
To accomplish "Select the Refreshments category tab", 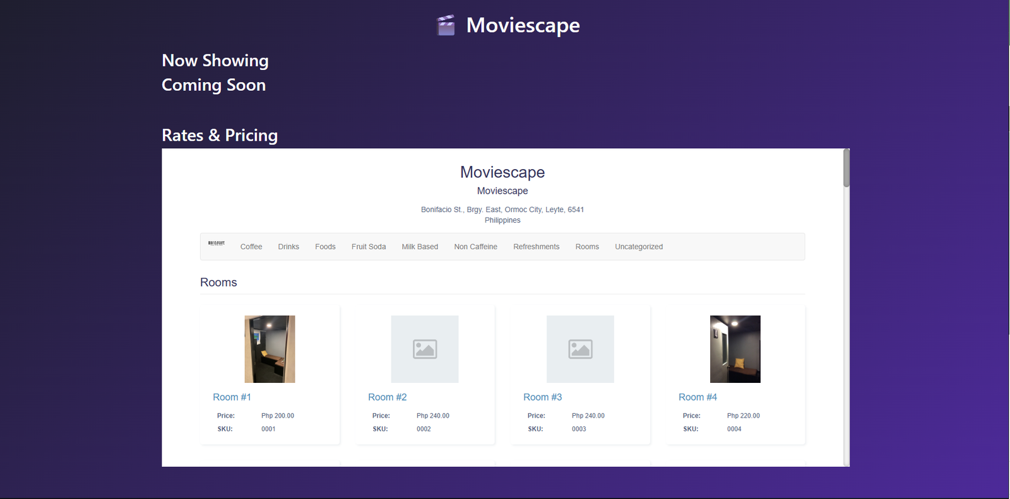I will tap(536, 247).
